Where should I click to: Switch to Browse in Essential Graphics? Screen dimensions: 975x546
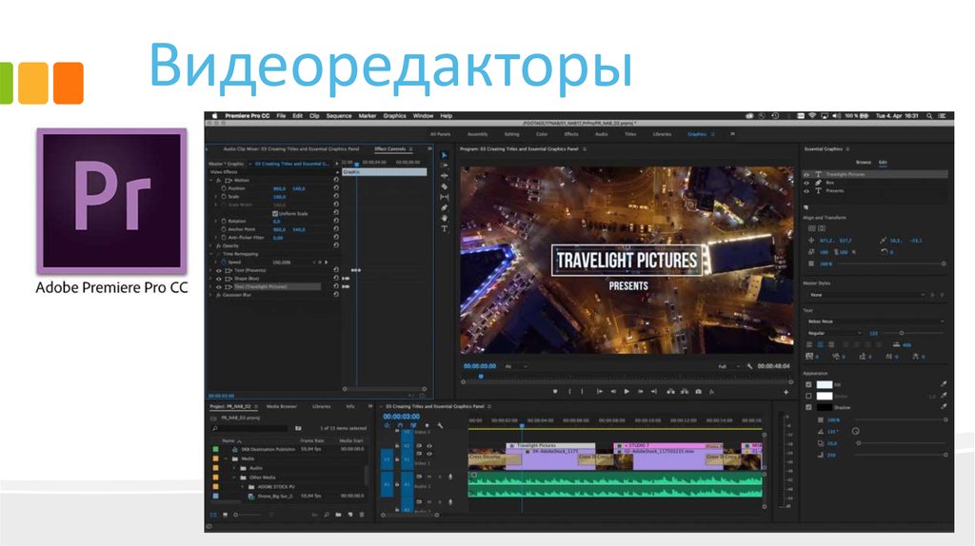[863, 162]
